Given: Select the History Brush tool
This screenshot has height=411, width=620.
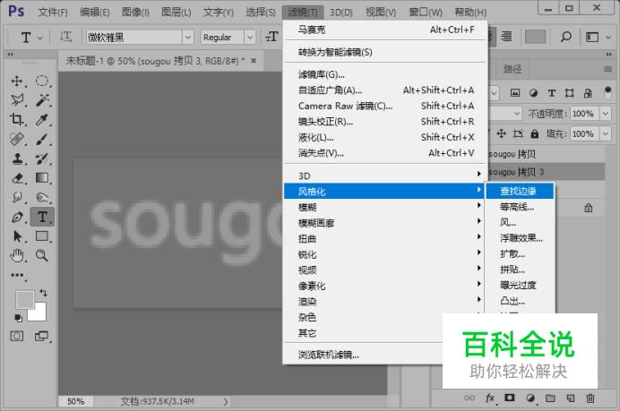Looking at the screenshot, I should point(42,158).
